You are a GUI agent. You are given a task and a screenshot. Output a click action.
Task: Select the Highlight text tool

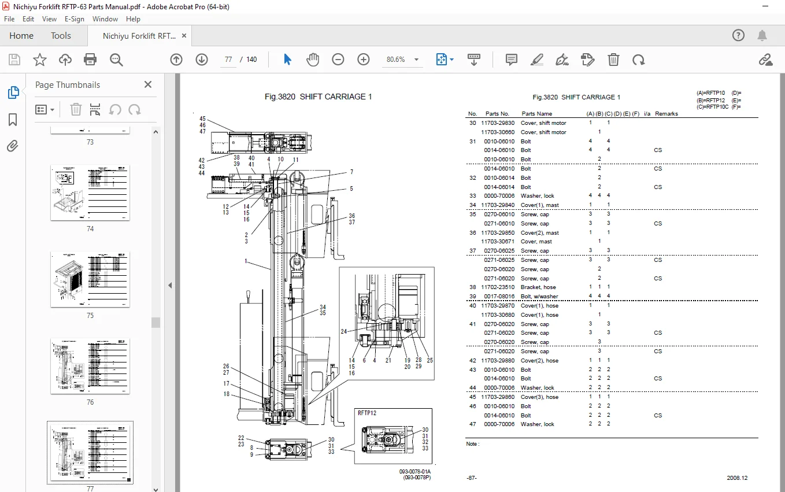537,60
